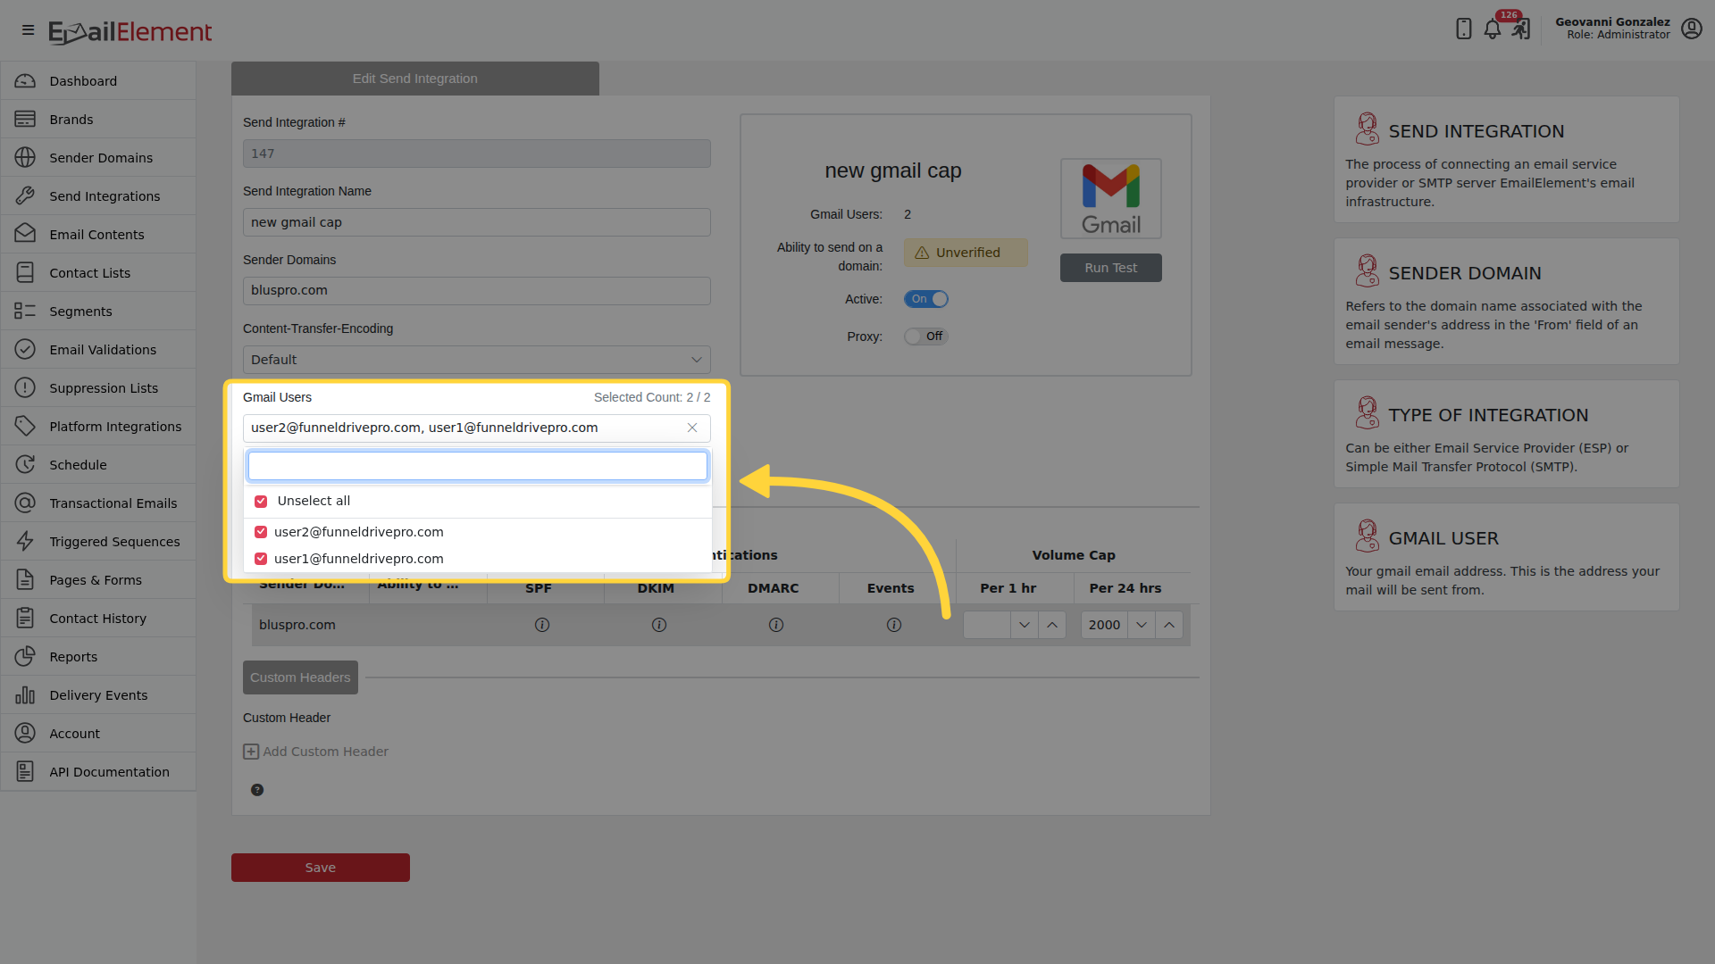Click the Unverified status badge
The image size is (1715, 964).
point(966,253)
